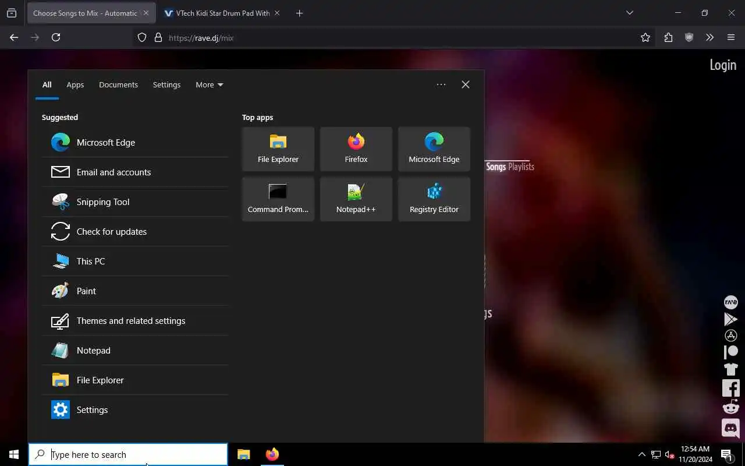This screenshot has width=745, height=466.
Task: Click the site padlock icon
Action: 158,38
